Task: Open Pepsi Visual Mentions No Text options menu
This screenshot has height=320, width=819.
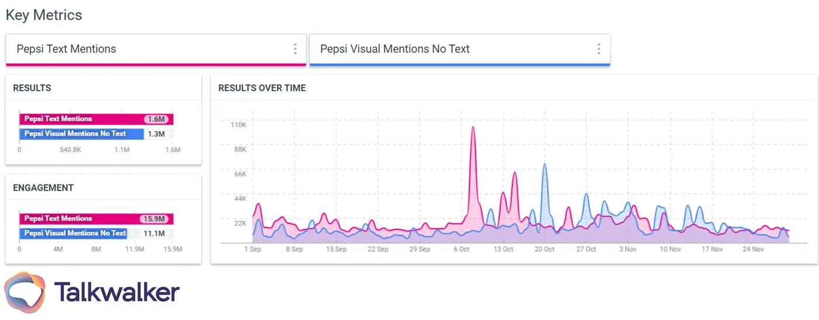Action: [598, 49]
